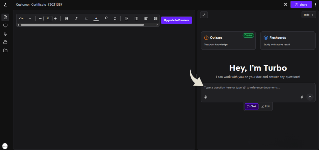The image size is (319, 150).
Task: Insert an equation with the sigma icon
Action: tap(115, 19)
